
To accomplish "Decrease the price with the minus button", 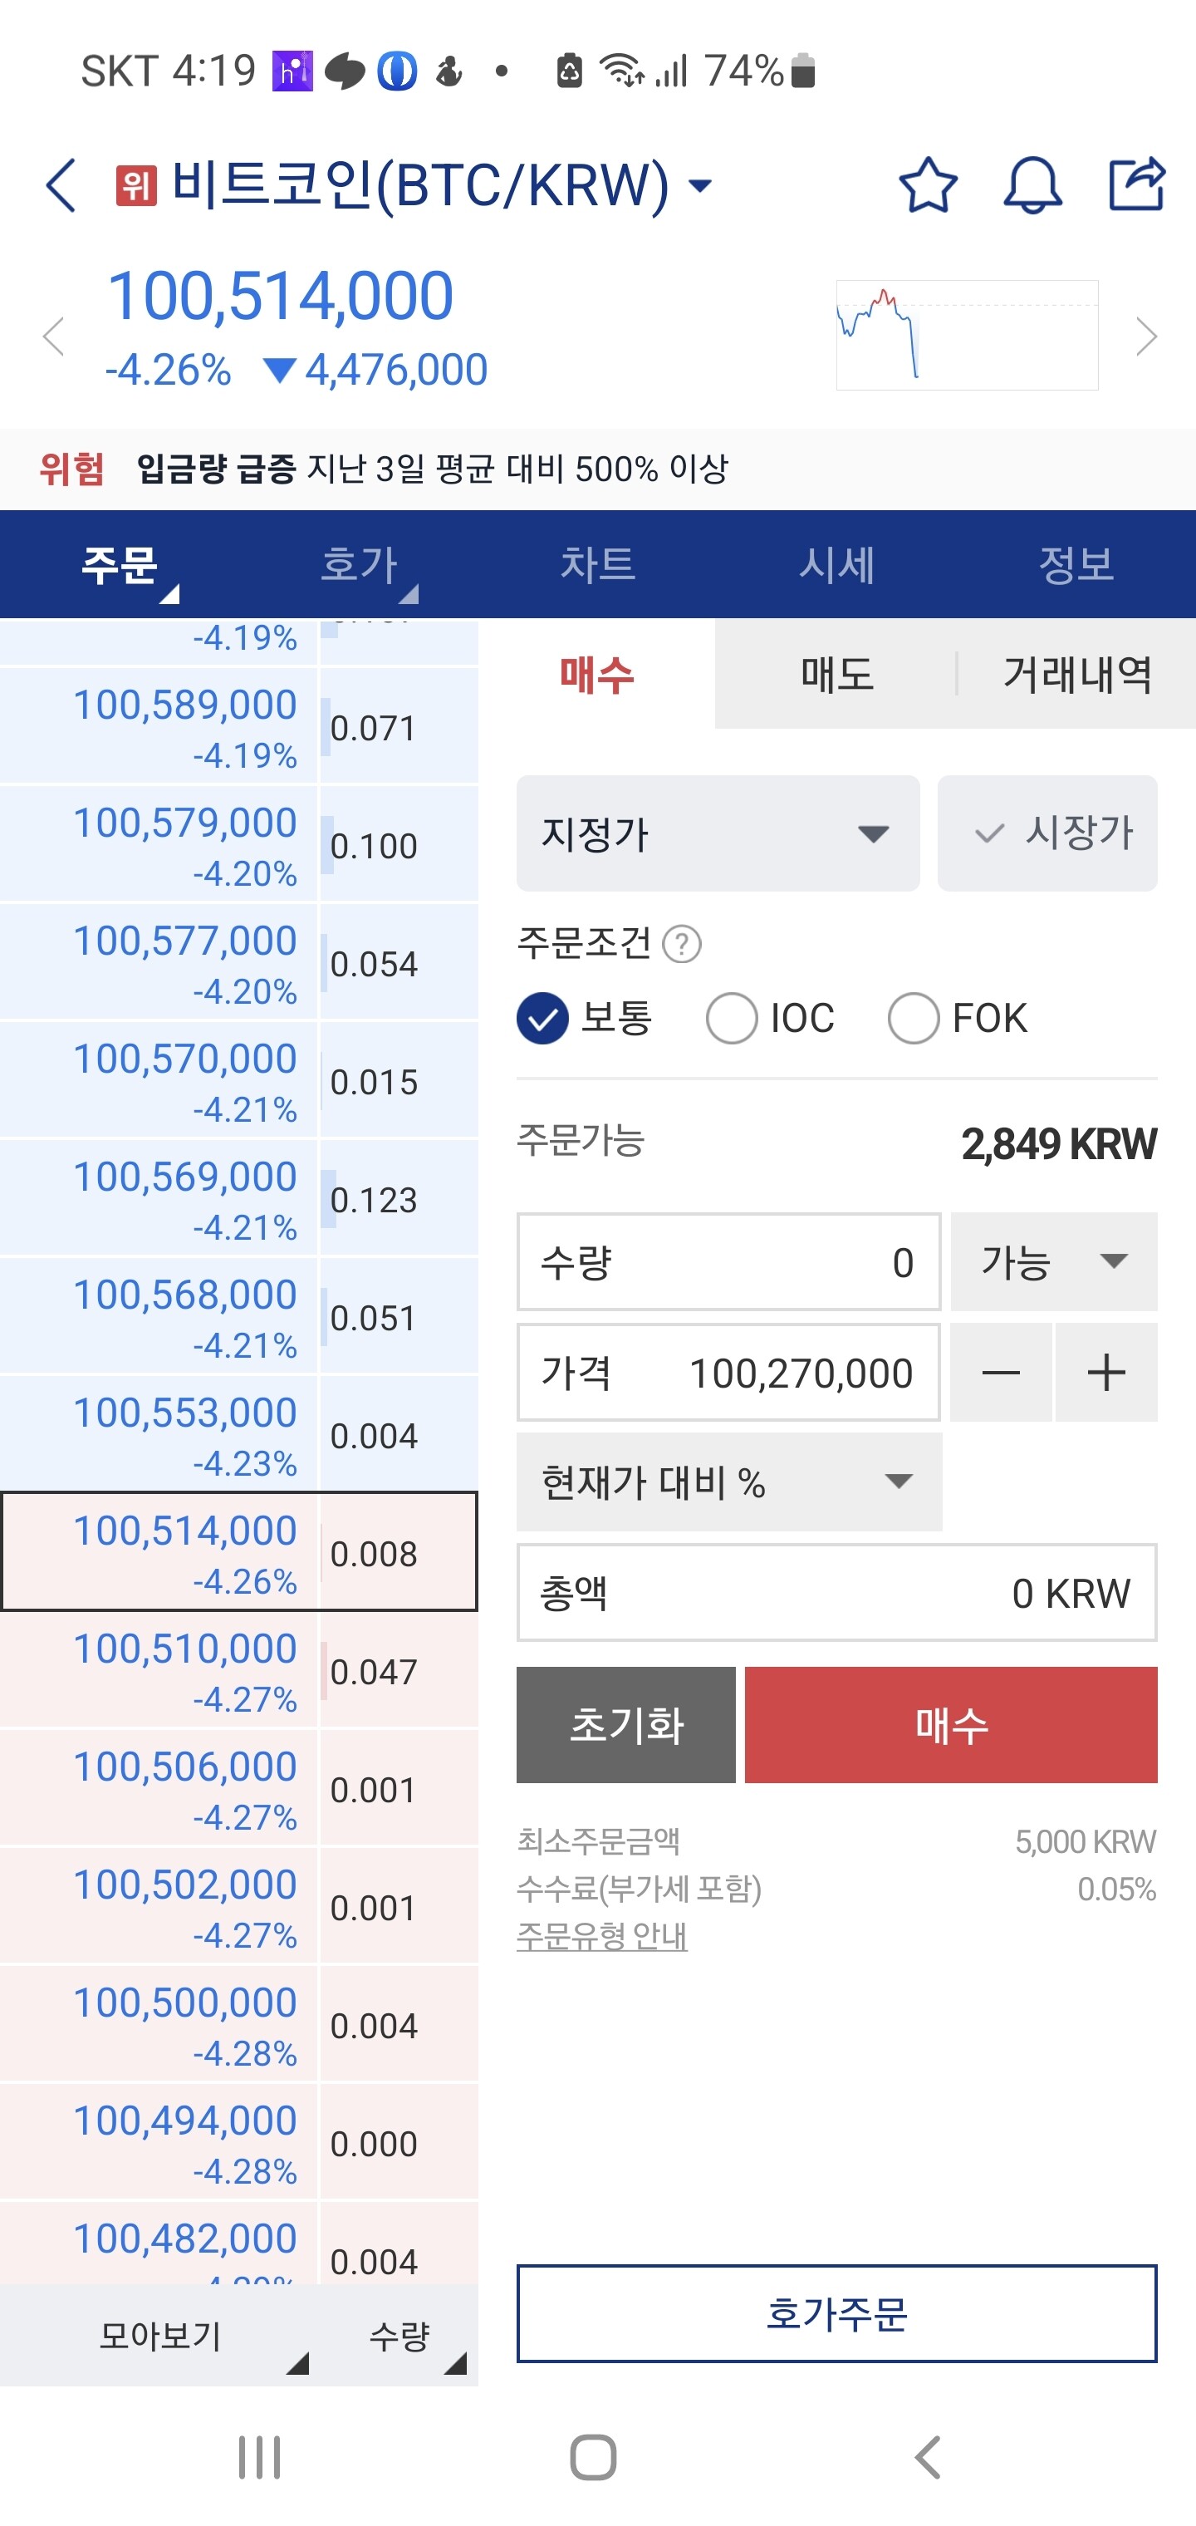I will (x=1000, y=1372).
